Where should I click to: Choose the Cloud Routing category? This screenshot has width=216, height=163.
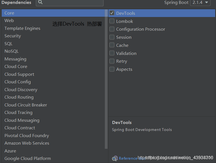(x=53, y=97)
